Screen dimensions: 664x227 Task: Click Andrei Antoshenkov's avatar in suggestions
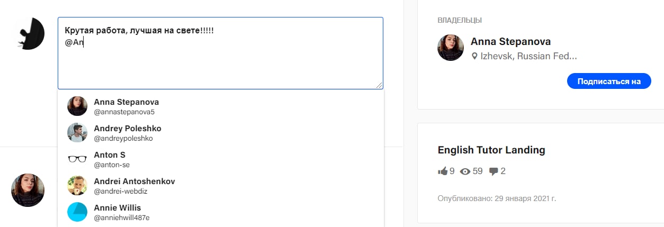tap(77, 186)
